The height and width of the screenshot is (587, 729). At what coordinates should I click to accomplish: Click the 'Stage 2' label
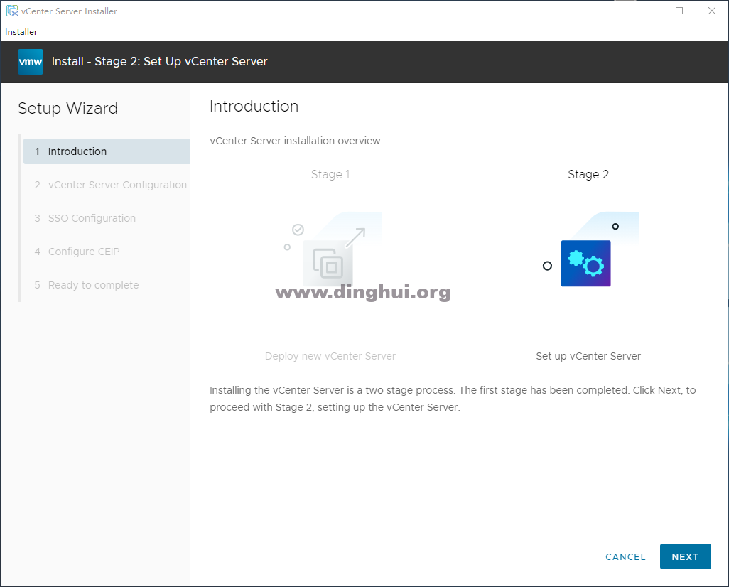(x=588, y=174)
